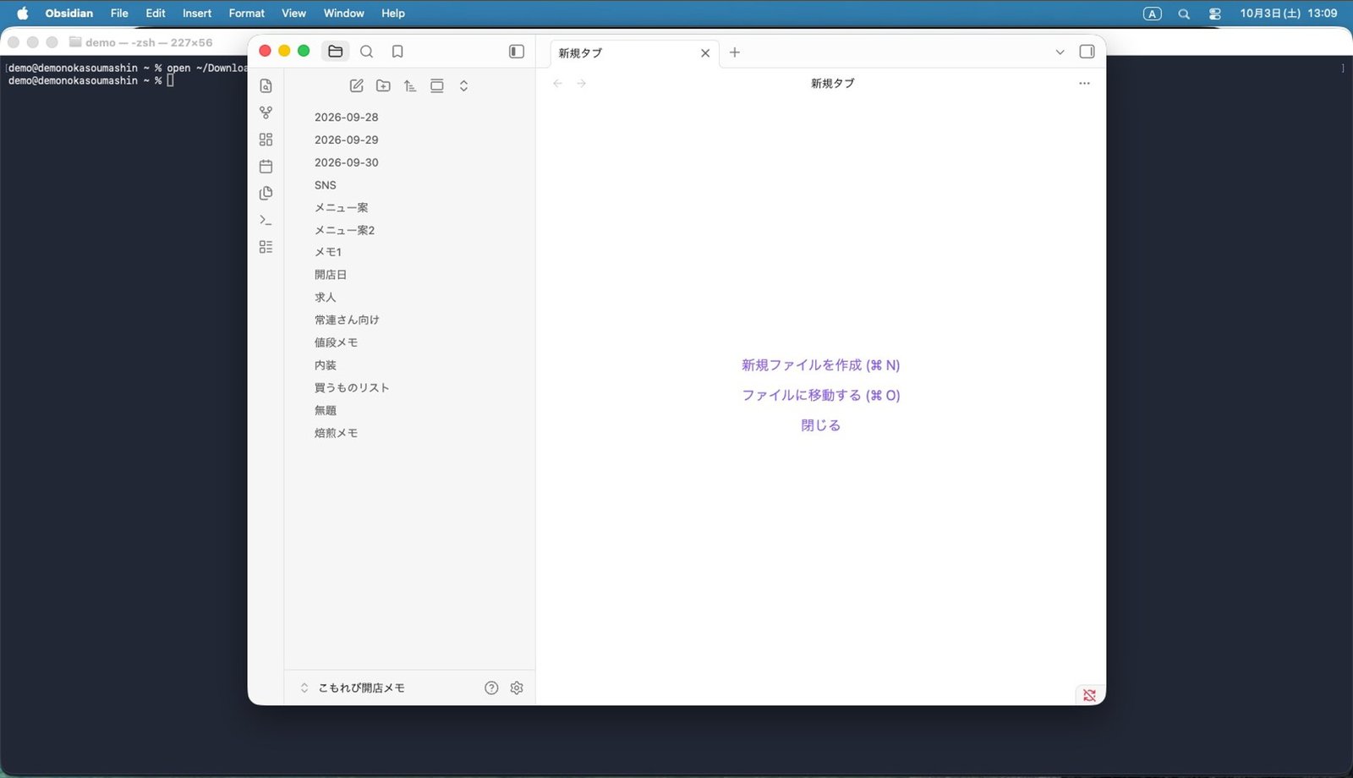Click the input source A indicator

pyautogui.click(x=1153, y=14)
